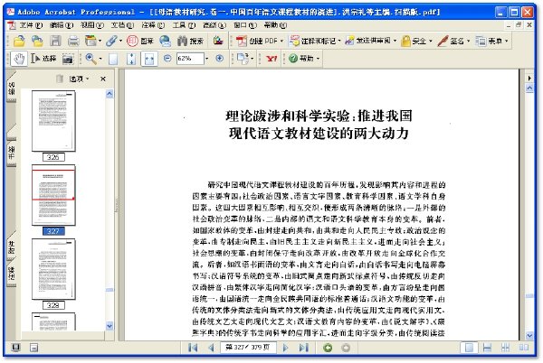This screenshot has width=543, height=363.
Task: Click the thumbnail panel scroll down arrow
Action: tap(110, 326)
